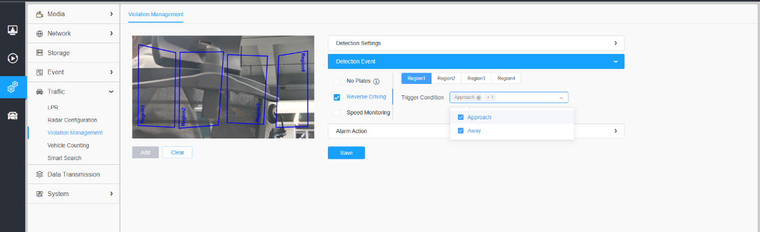Click the Storage menu icon
Screen dimensions: 760x232
(x=40, y=53)
